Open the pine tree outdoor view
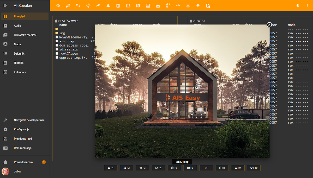313x178 pixels. click(108, 5)
